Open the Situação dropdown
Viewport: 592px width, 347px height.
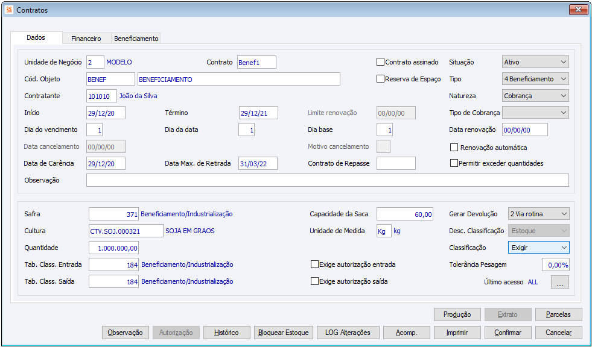(x=535, y=62)
